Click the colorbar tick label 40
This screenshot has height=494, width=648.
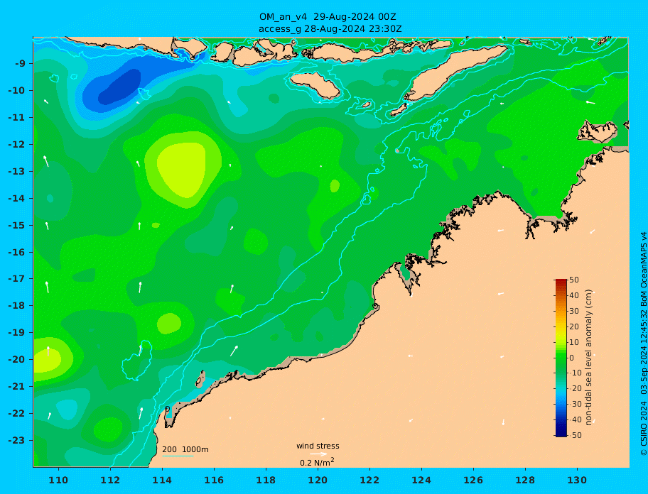[x=574, y=295]
